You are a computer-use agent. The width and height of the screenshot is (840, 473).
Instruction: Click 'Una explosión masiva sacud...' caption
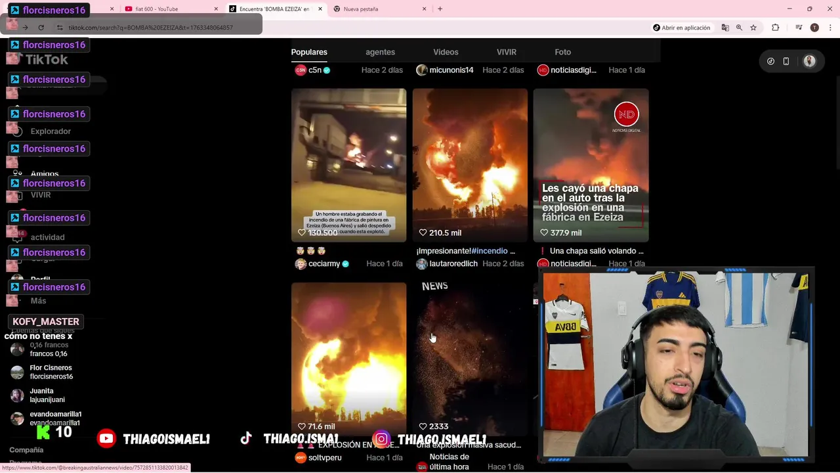pos(469,445)
